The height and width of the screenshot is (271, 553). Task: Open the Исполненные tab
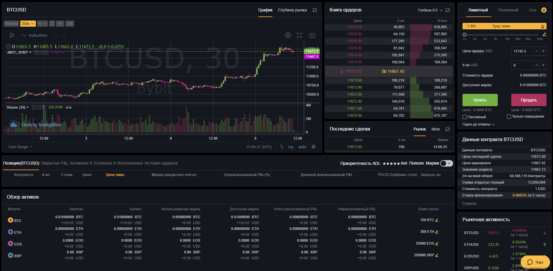click(x=130, y=163)
